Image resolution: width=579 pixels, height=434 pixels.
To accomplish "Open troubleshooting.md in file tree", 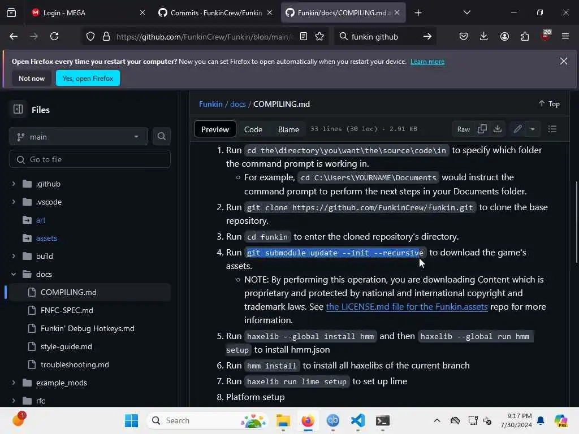I will coord(75,364).
